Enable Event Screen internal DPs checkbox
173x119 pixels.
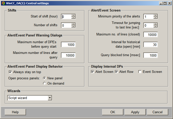(140, 72)
